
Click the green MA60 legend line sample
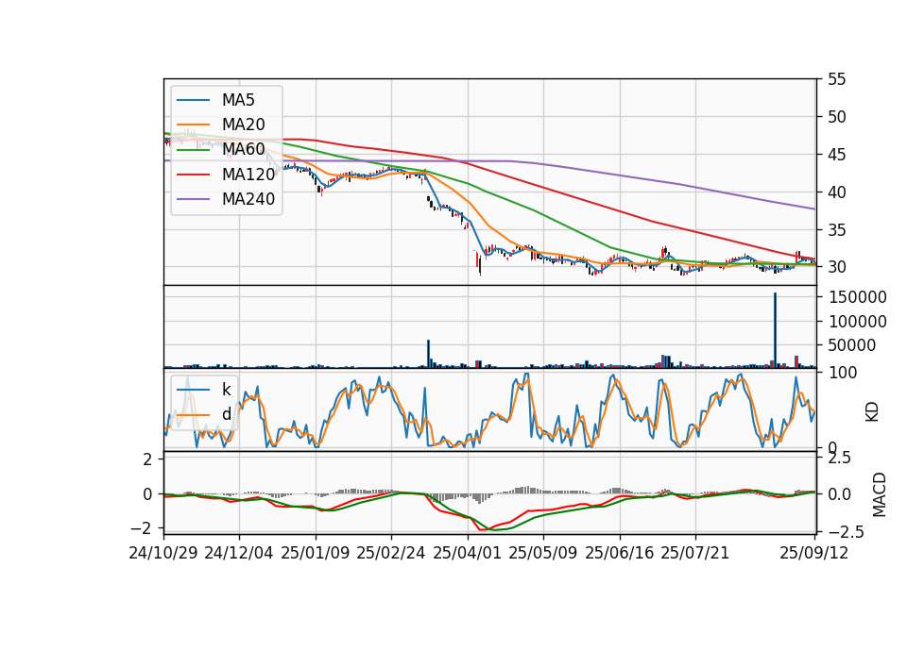point(193,150)
